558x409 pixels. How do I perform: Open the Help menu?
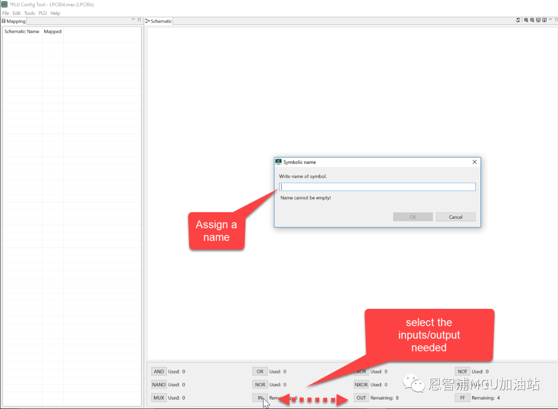point(55,13)
